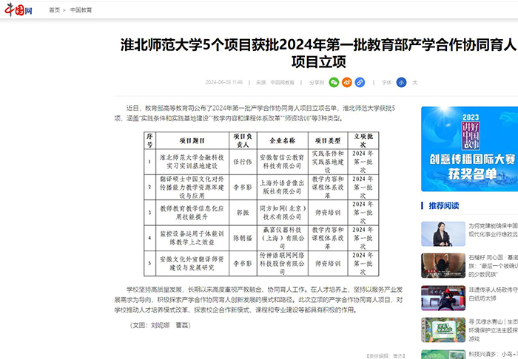Open the 中国教育 breadcrumb link
The width and height of the screenshot is (518, 359).
pyautogui.click(x=81, y=11)
